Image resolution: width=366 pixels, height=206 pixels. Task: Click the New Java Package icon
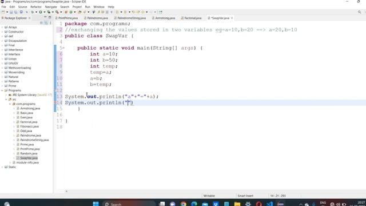pos(66,12)
